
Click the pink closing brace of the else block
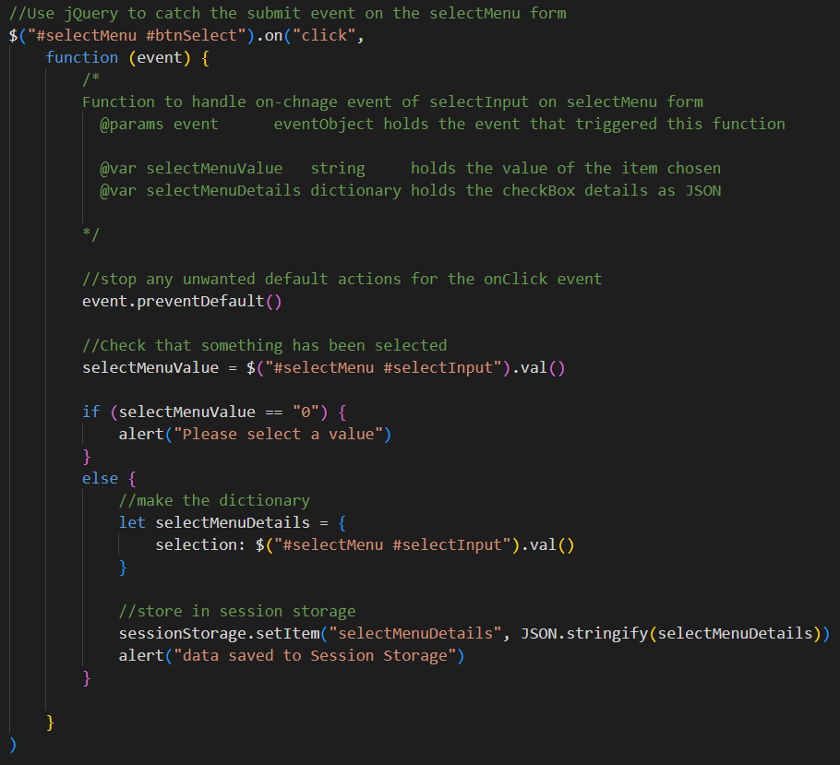[86, 678]
